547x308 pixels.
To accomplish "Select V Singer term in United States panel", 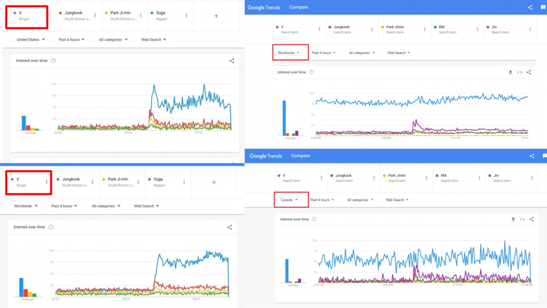I will 27,16.
